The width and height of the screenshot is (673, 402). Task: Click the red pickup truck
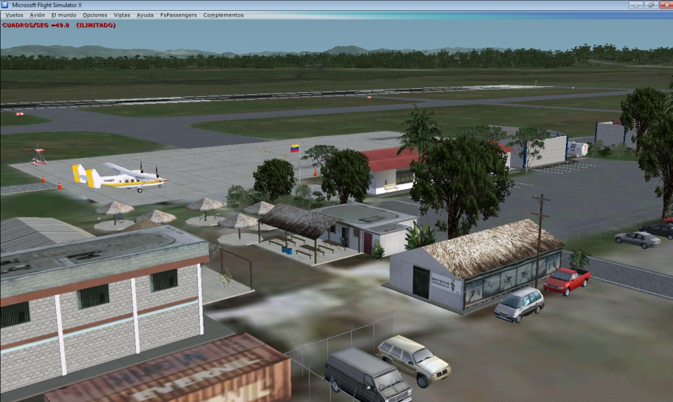(567, 281)
